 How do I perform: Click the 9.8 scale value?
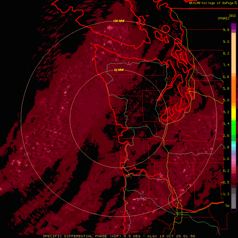coord(226,30)
